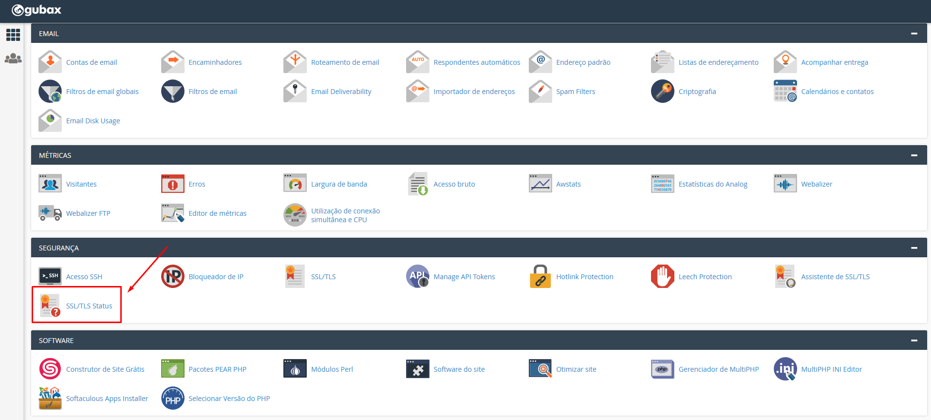Open the Calendários e contatos icon
Image resolution: width=931 pixels, height=420 pixels.
point(785,91)
